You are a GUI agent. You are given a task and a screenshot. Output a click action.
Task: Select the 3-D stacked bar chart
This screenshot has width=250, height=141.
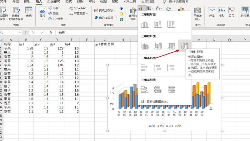158,89
